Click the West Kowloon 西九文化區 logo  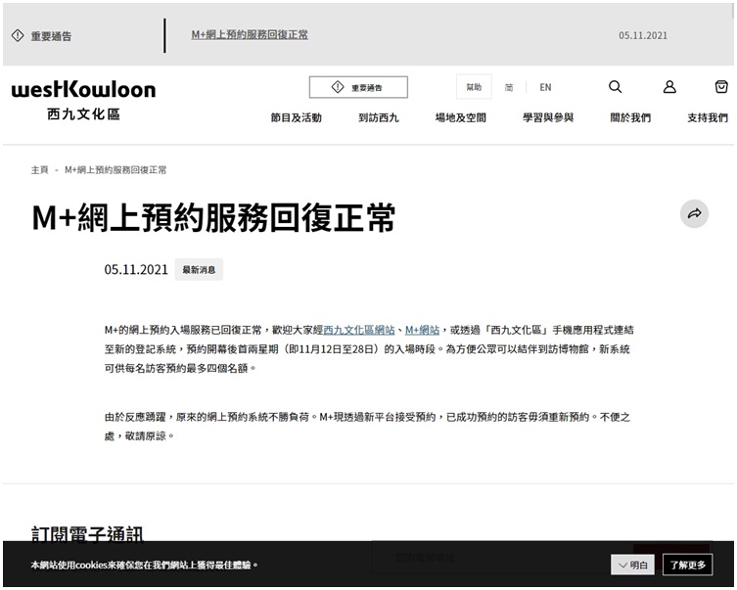click(x=83, y=100)
